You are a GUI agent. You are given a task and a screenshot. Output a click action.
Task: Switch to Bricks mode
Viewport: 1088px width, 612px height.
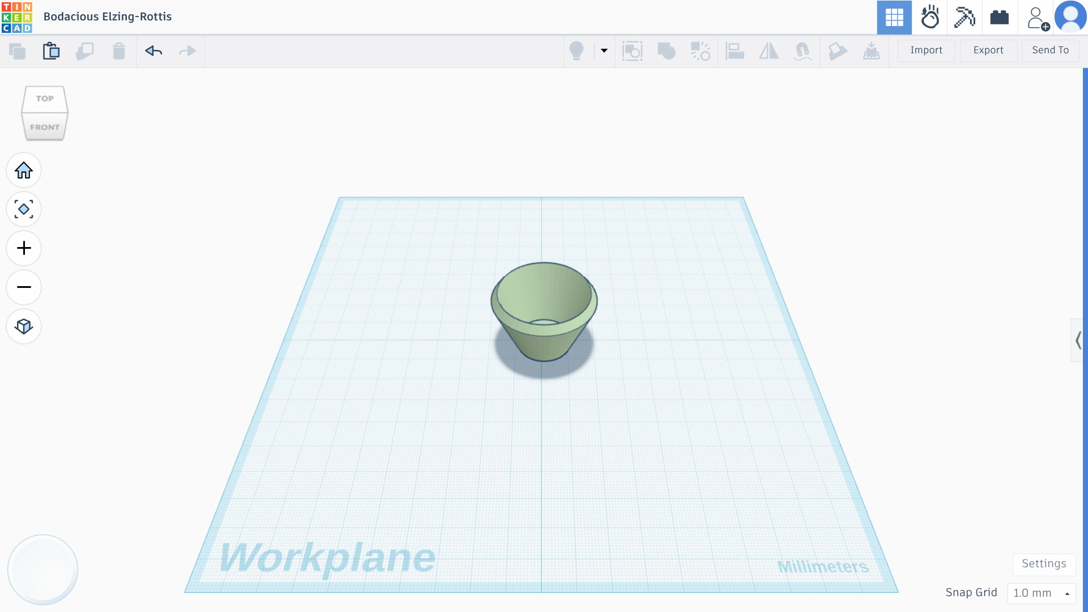pyautogui.click(x=1000, y=18)
